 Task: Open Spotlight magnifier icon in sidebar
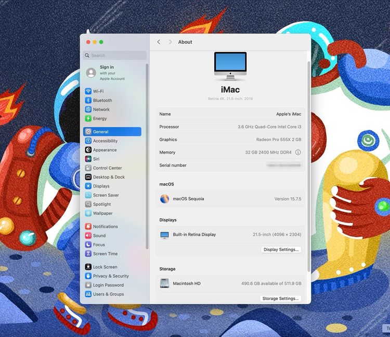pos(88,204)
